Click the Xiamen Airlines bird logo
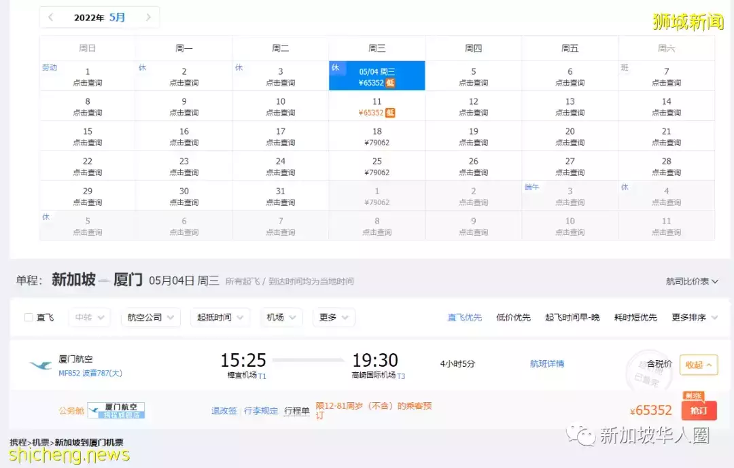The width and height of the screenshot is (734, 468). [41, 365]
